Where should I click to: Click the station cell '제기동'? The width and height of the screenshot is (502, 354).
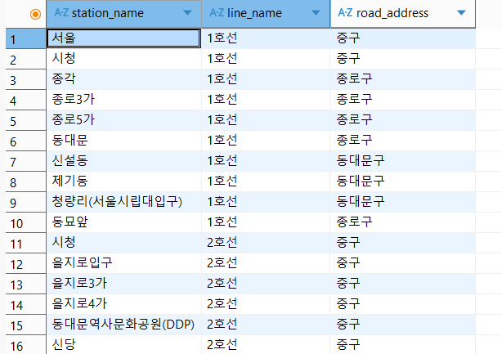(124, 181)
